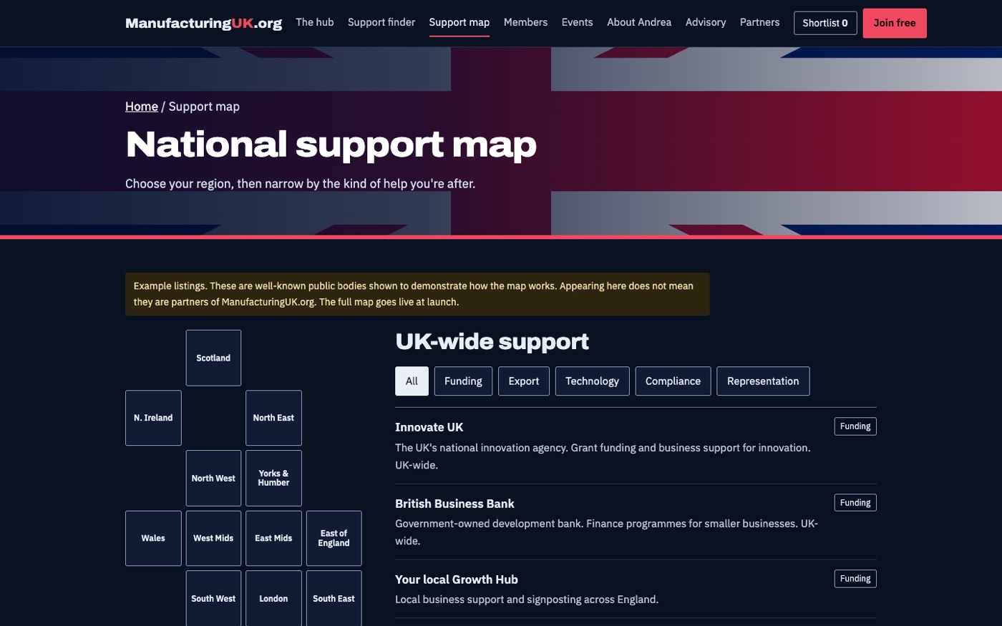Click the Innovate UK listing title
The height and width of the screenshot is (626, 1002).
(x=429, y=427)
